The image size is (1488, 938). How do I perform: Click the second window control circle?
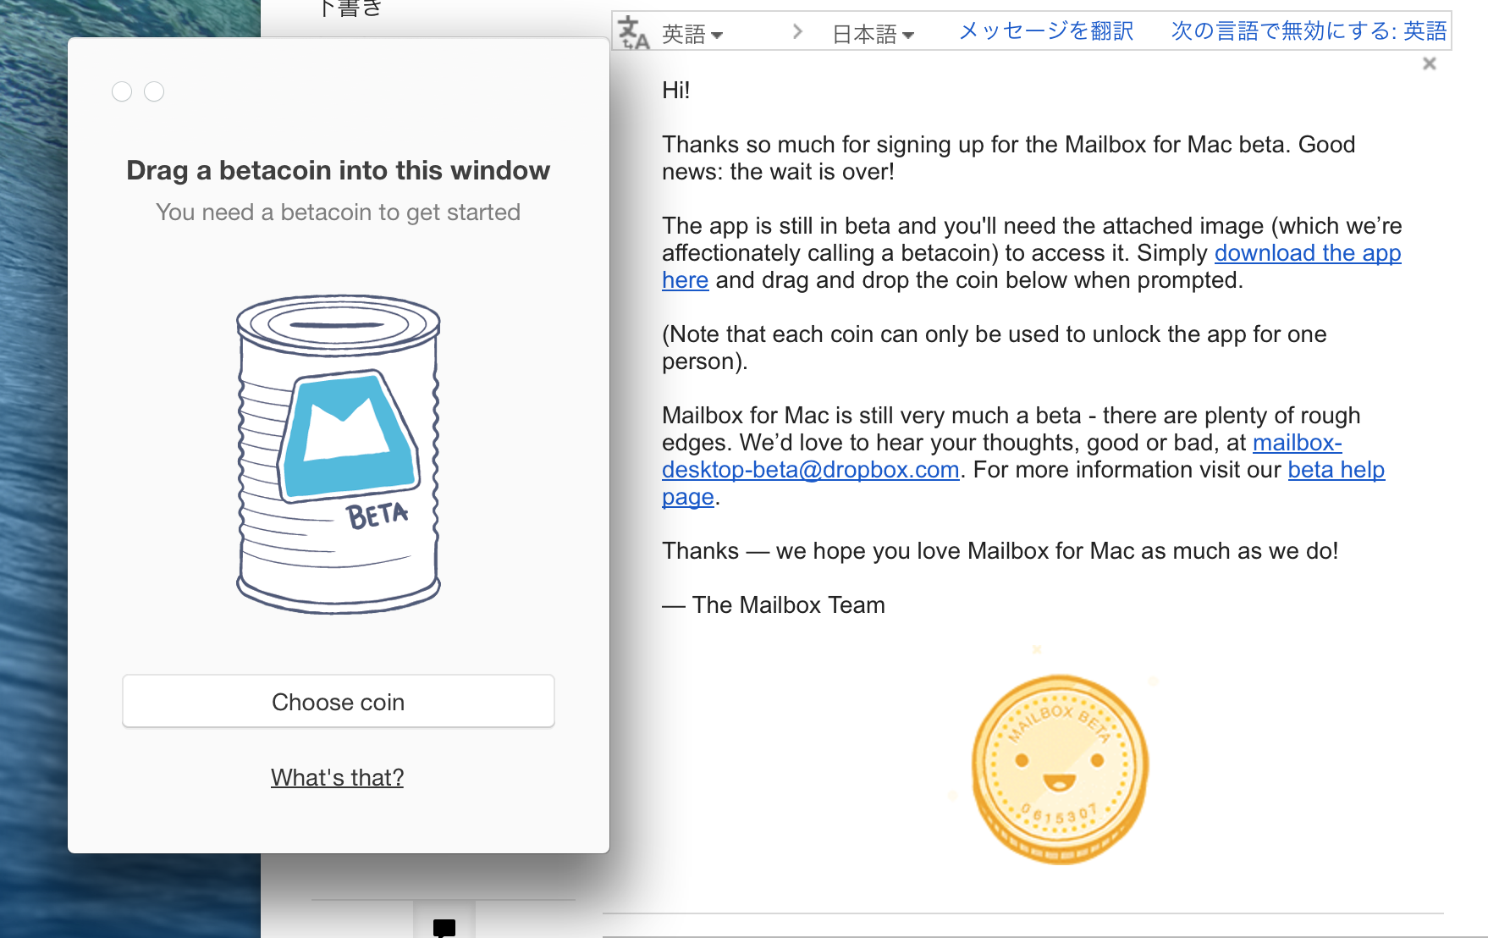pos(154,91)
